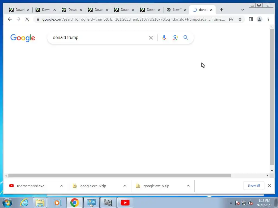Close the New Tab tab
This screenshot has height=208, width=278.
click(185, 10)
